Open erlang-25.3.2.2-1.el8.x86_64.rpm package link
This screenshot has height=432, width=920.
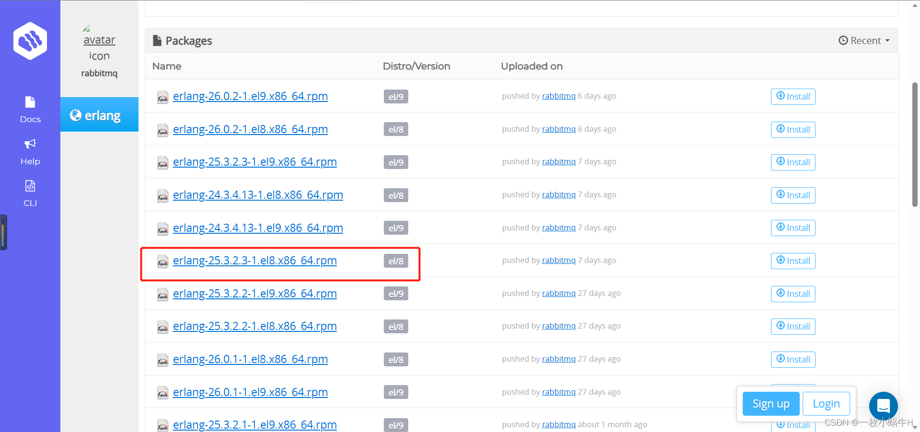(x=255, y=326)
